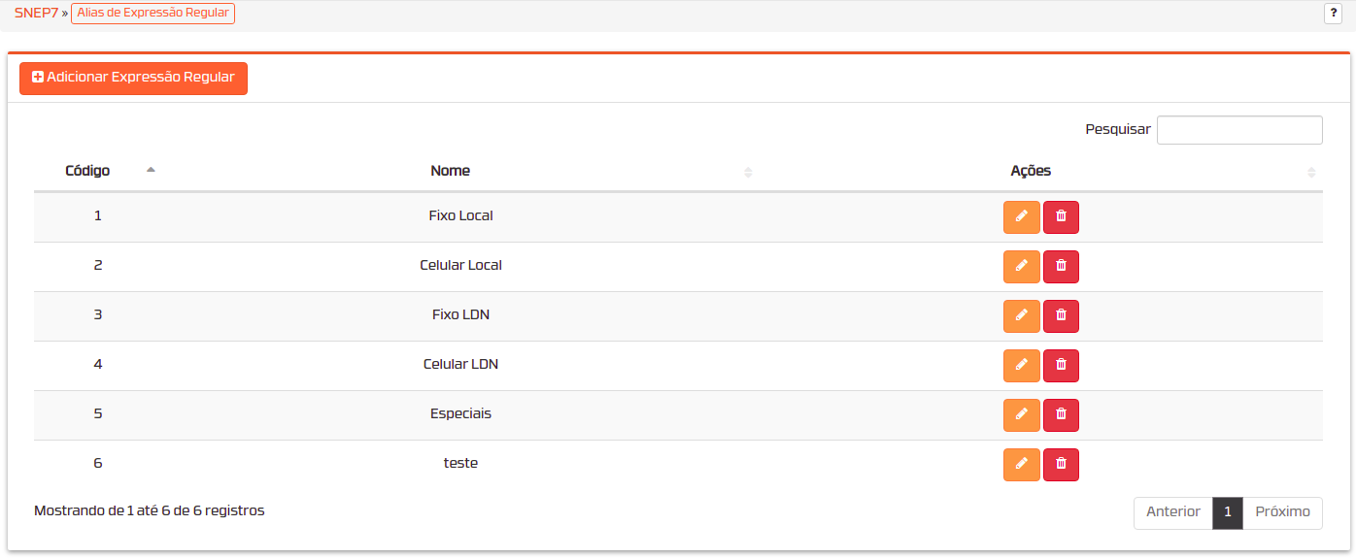The height and width of the screenshot is (558, 1356).
Task: Delete the Fixo Local entry using trash icon
Action: [1061, 217]
